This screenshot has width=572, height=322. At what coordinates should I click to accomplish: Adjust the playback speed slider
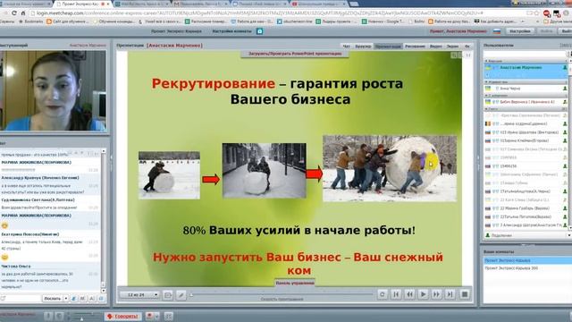click(282, 294)
